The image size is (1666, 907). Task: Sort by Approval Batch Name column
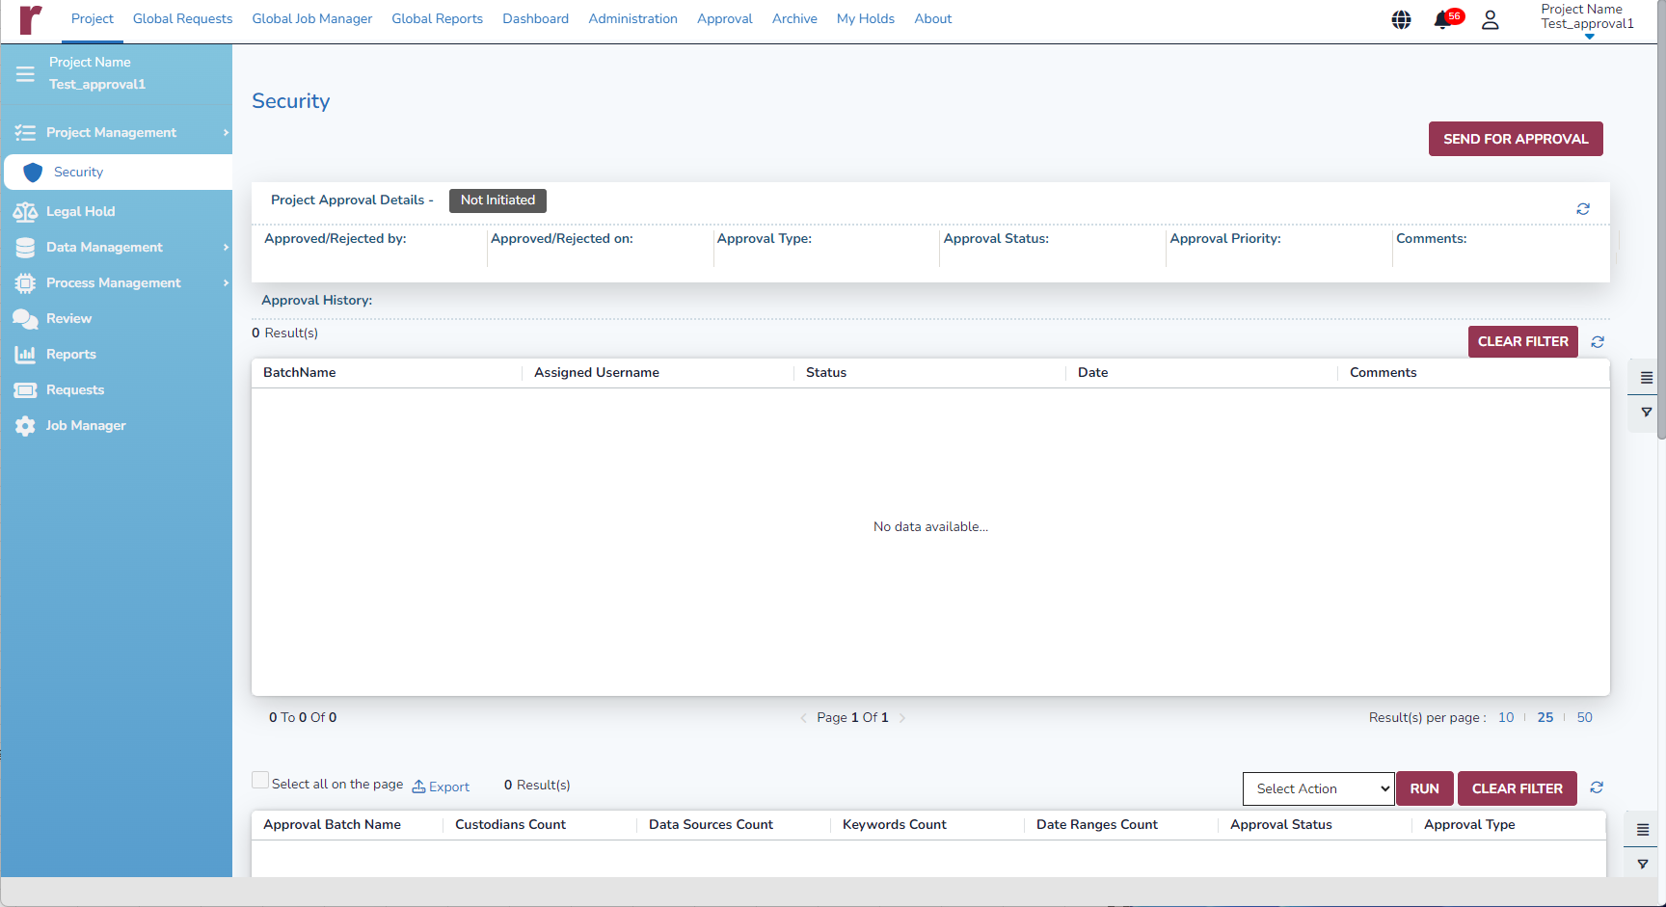[x=332, y=825]
